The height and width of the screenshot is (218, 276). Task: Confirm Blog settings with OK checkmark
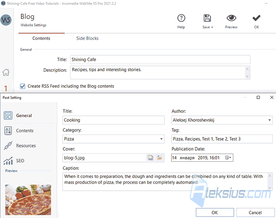click(256, 18)
